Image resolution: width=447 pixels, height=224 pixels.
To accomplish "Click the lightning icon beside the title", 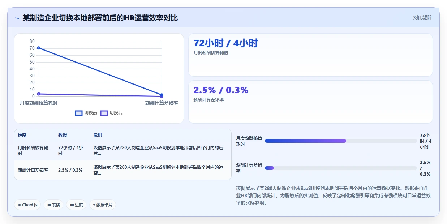I will (x=17, y=18).
